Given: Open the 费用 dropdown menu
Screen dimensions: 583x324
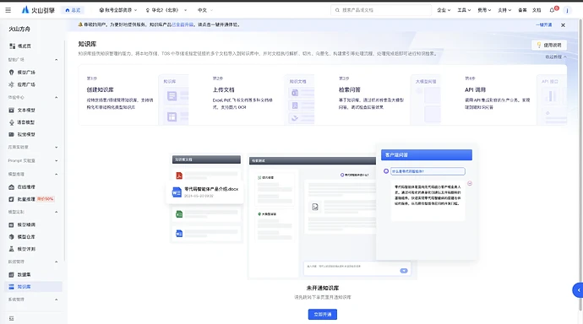Looking at the screenshot, I should pos(484,10).
